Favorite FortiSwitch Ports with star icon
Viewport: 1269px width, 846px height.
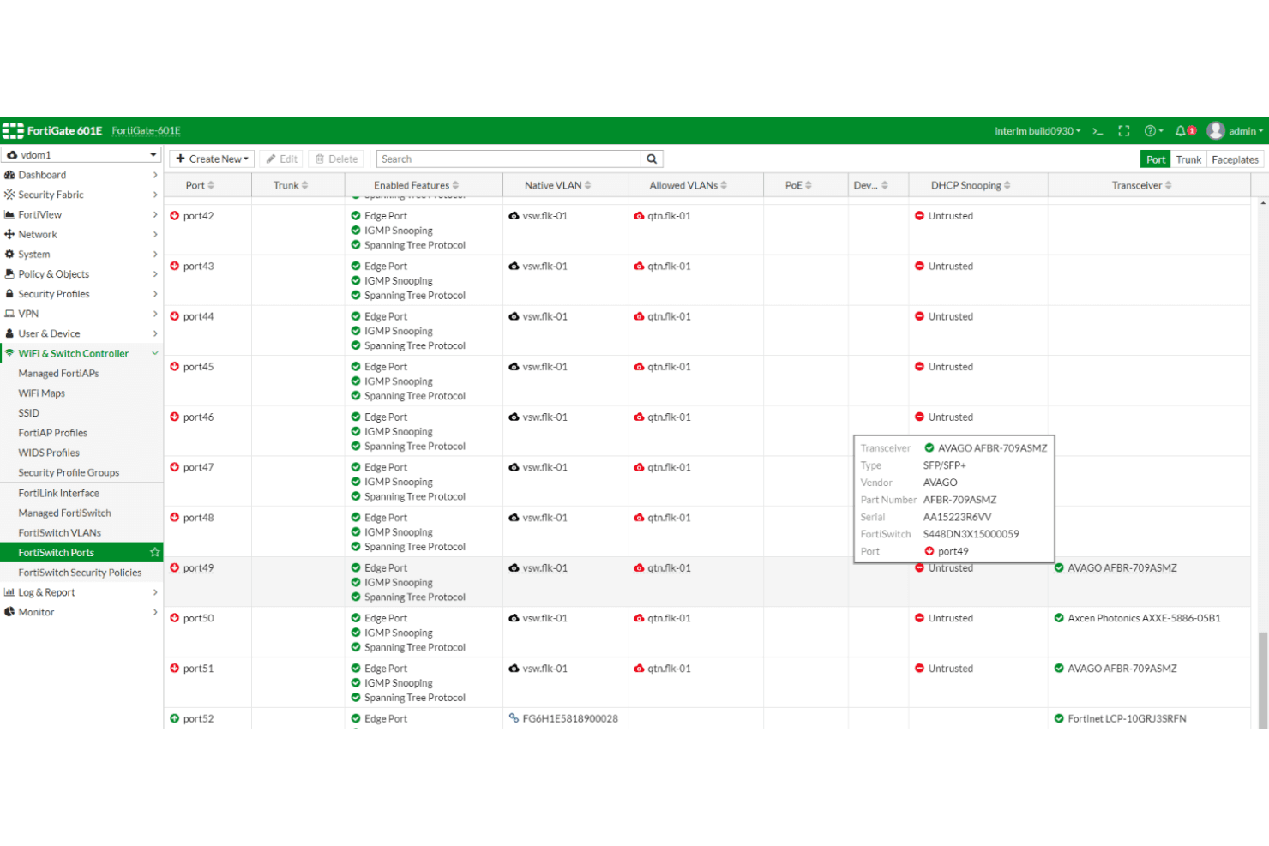tap(155, 553)
